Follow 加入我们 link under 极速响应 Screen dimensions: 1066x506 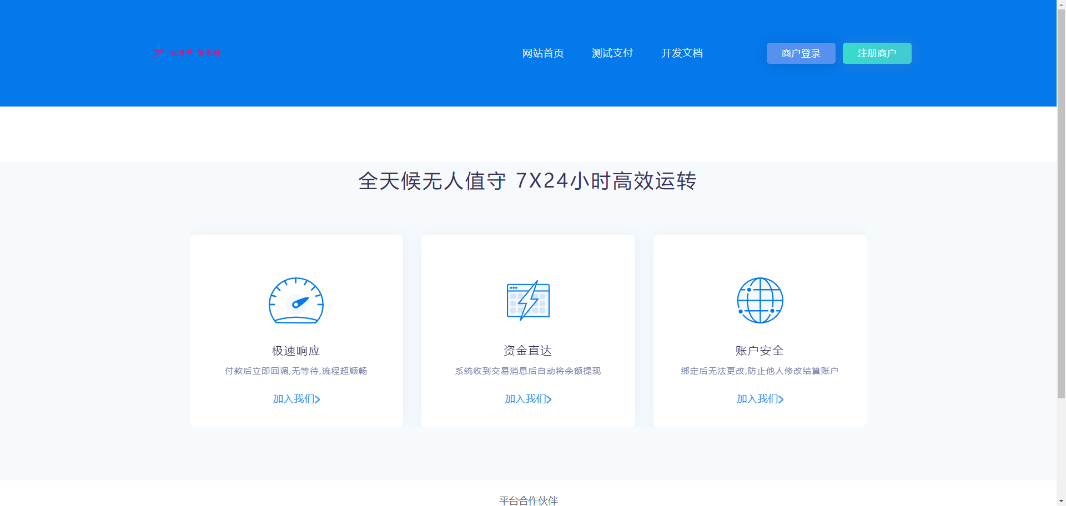point(296,399)
